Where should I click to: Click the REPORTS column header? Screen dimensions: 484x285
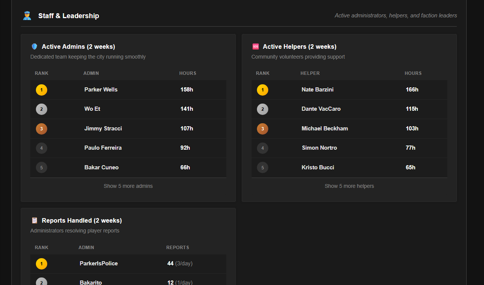(178, 248)
